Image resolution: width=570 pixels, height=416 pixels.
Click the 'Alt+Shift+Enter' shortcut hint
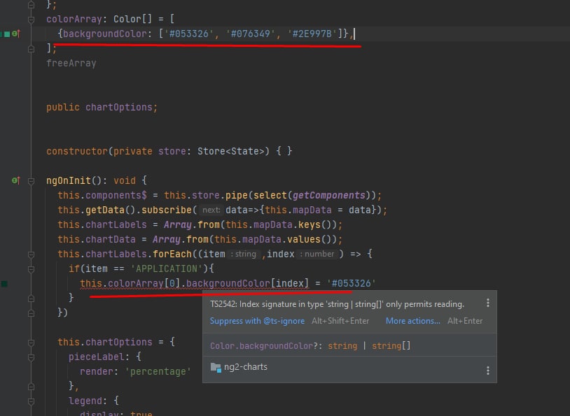coord(340,321)
